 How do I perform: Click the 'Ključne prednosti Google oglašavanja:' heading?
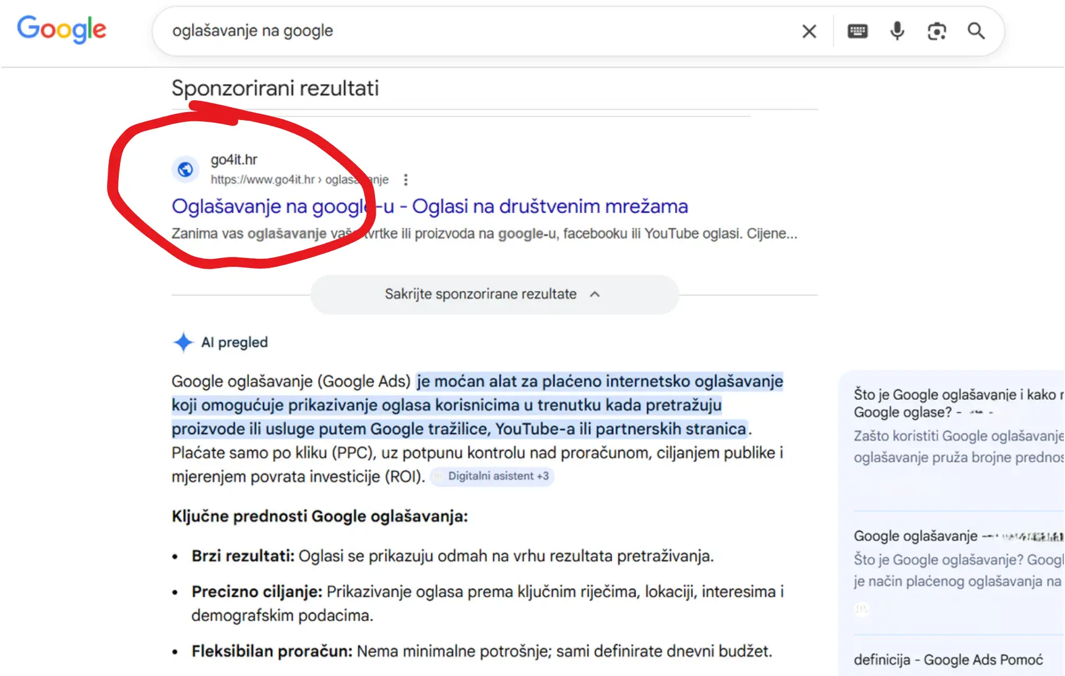coord(320,516)
